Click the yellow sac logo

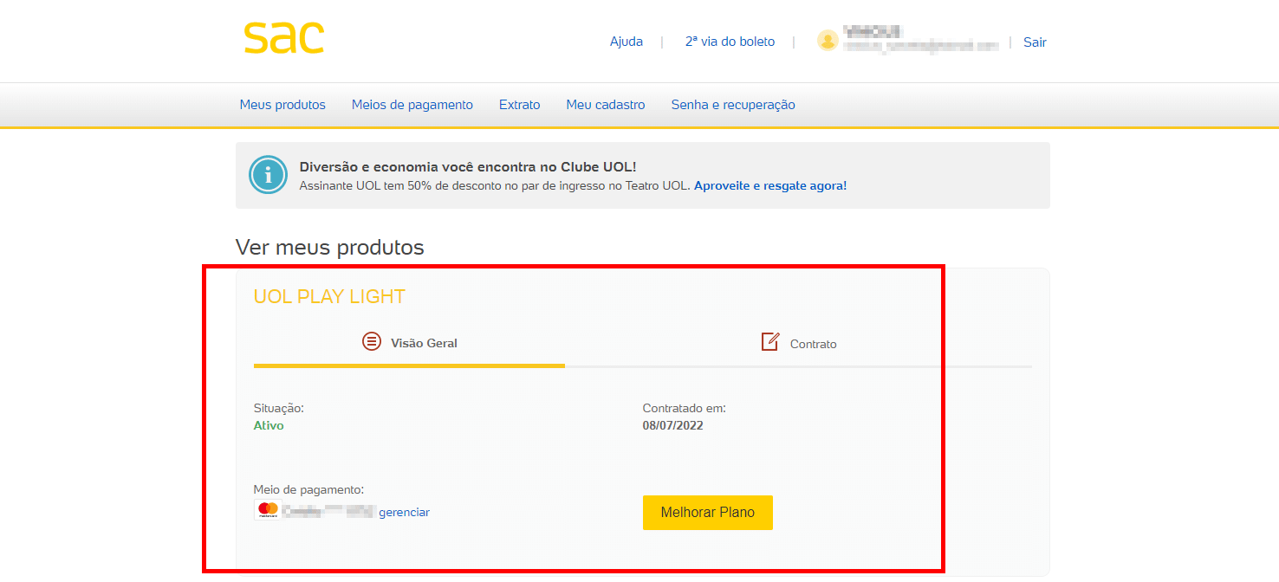click(283, 38)
